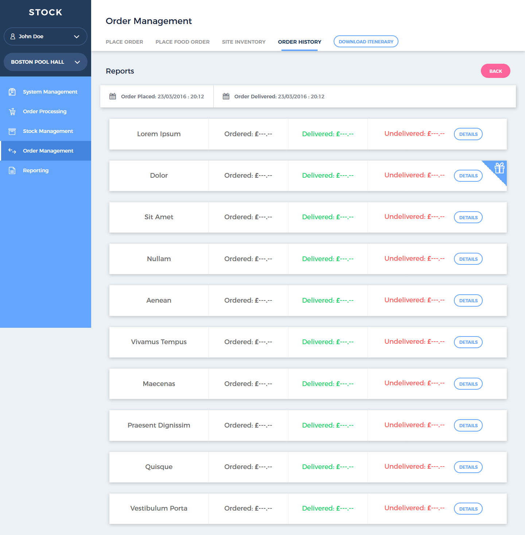Click the Order Processing cart icon

tap(12, 111)
